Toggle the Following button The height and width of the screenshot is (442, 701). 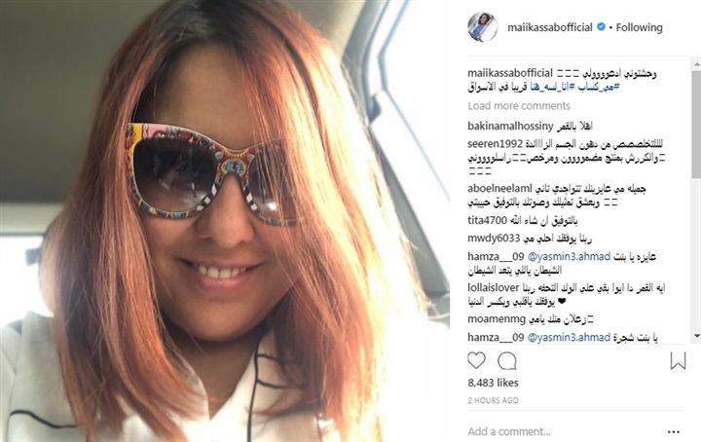point(640,27)
